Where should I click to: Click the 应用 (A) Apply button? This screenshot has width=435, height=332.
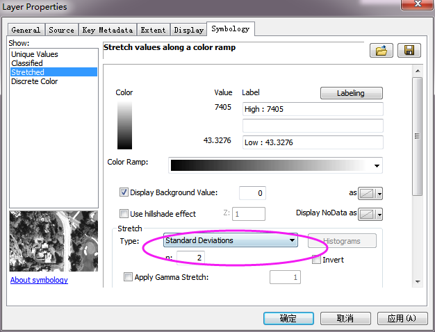(402, 318)
